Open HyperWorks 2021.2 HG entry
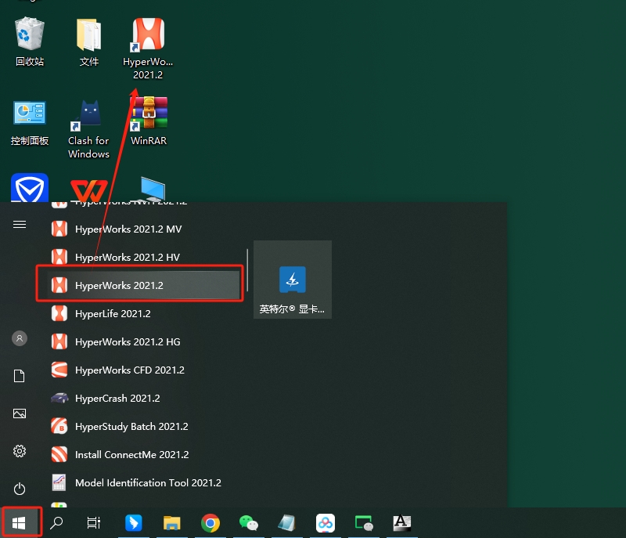Viewport: 626px width, 538px height. pyautogui.click(x=146, y=342)
